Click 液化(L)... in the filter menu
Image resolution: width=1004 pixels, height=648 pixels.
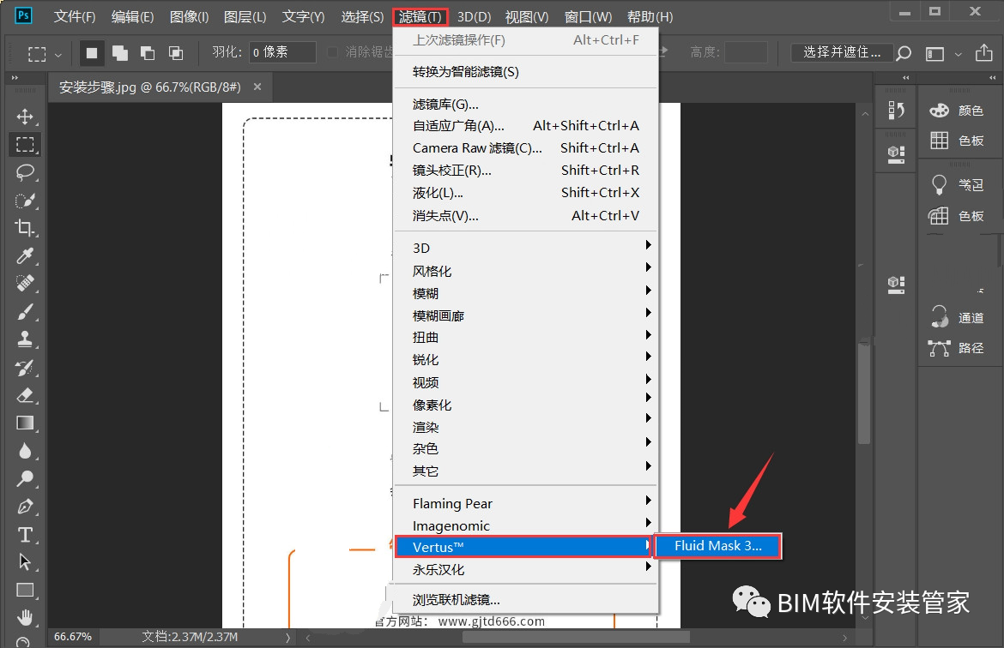click(526, 193)
